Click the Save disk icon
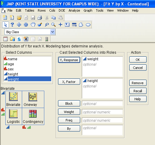The height and width of the screenshot is (145, 155). tap(33, 18)
